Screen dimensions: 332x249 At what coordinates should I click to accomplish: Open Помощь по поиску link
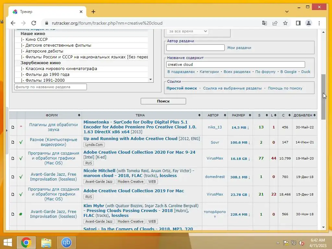coord(285,88)
